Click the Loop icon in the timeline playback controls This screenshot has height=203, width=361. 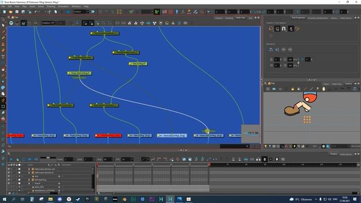24,159
